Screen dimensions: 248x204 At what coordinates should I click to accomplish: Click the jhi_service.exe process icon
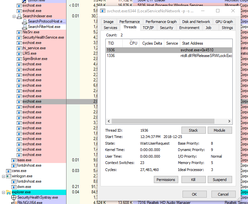[19, 48]
